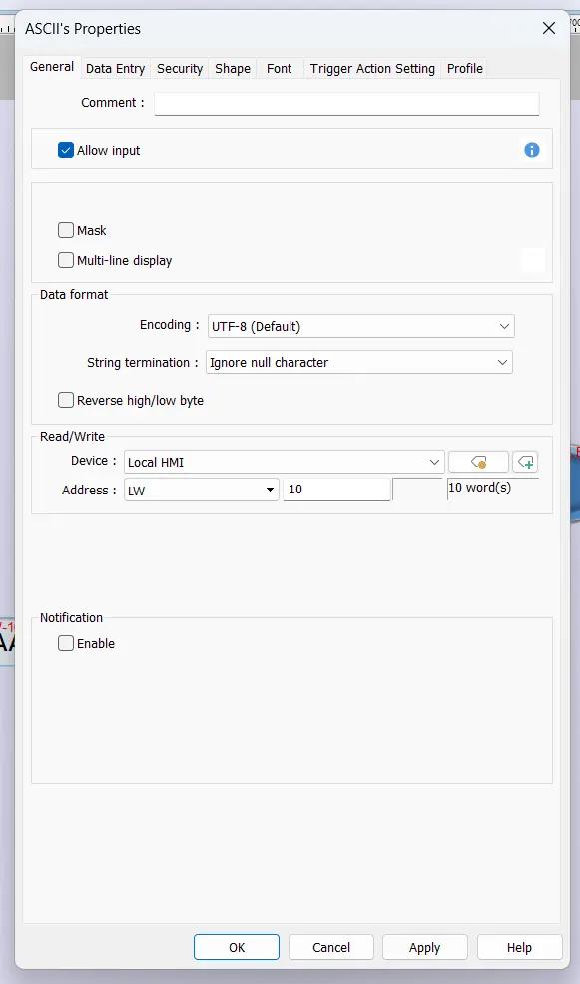580x984 pixels.
Task: Enable Multi-line display checkbox
Action: 66,260
